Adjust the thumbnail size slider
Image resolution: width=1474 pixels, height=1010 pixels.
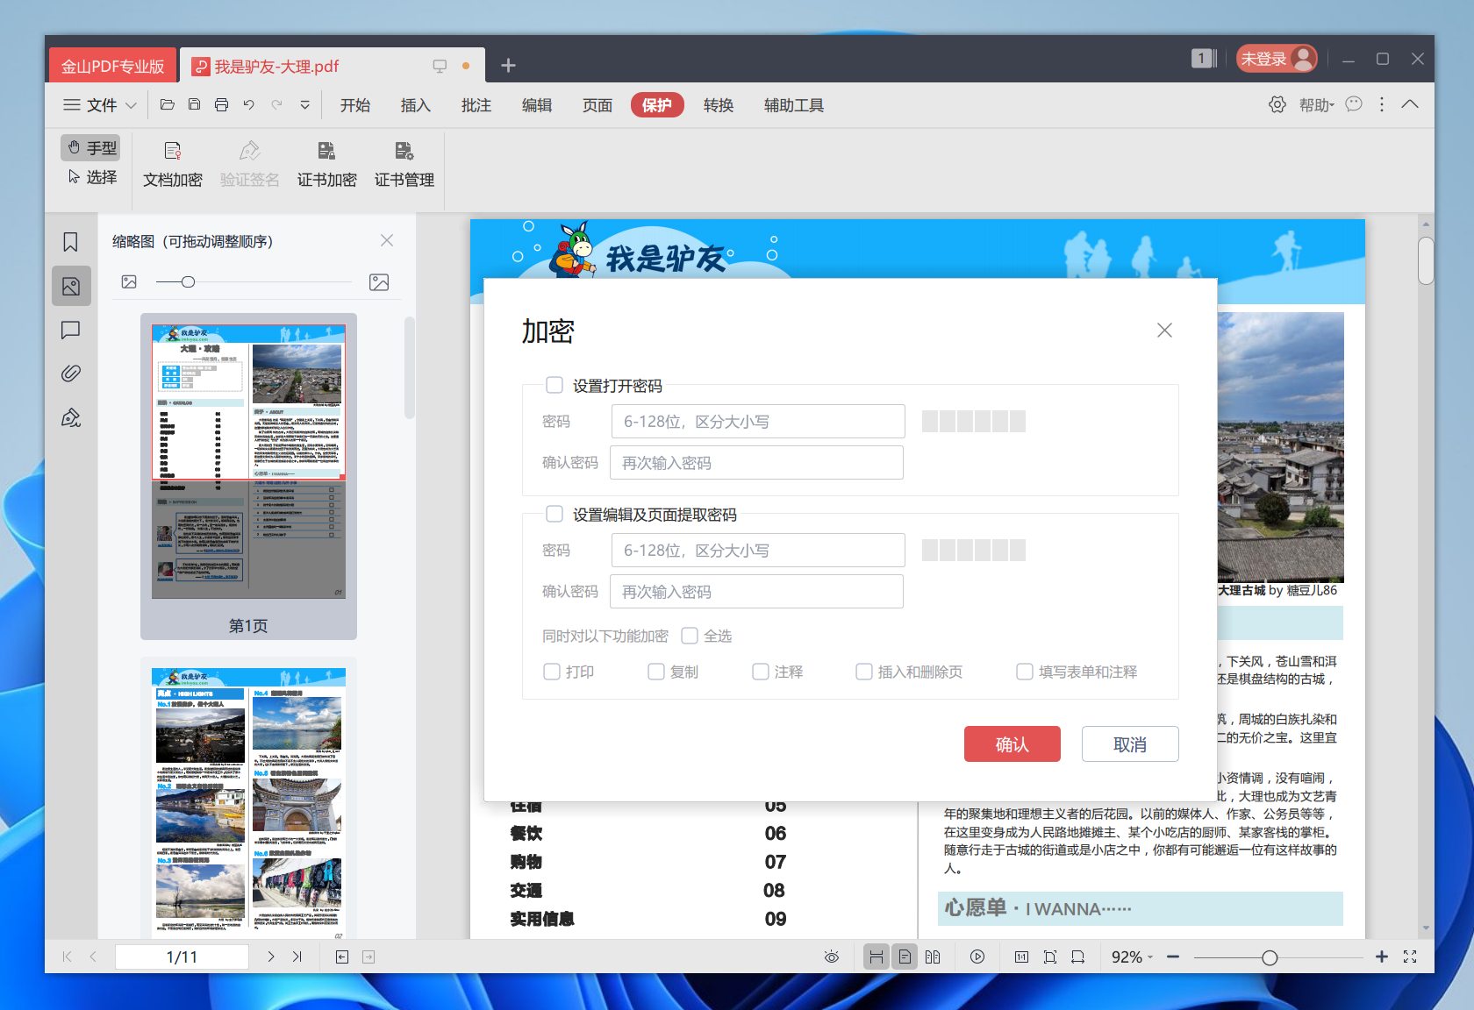coord(188,282)
